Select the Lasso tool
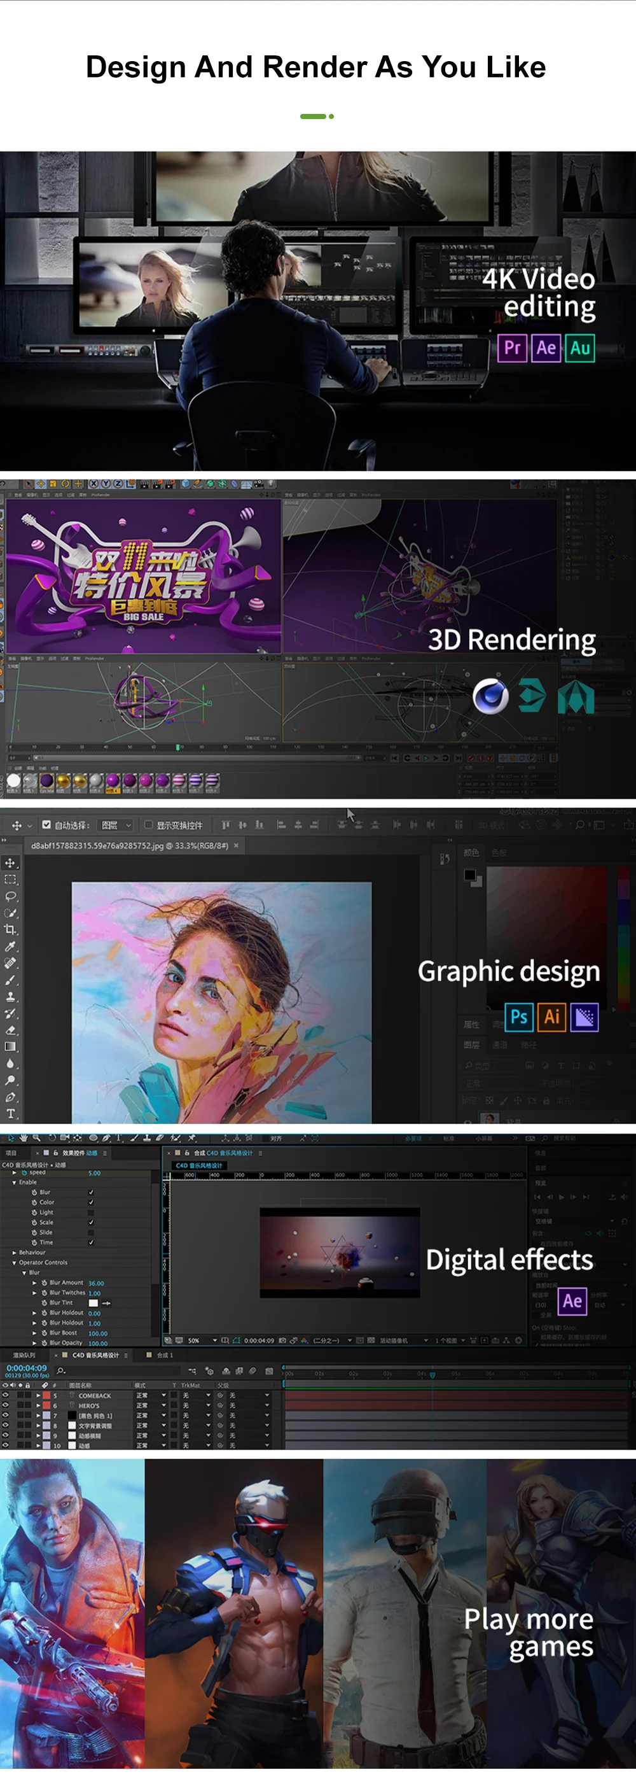The image size is (636, 1779). pos(10,896)
